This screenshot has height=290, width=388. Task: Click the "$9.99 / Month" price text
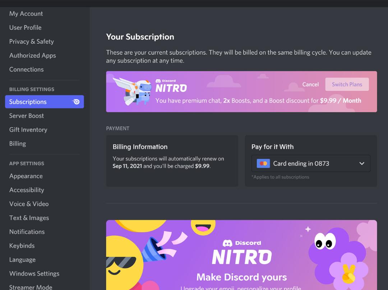point(341,100)
